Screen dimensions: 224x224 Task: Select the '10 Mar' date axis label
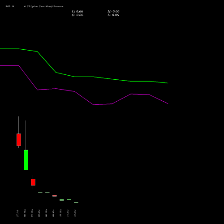[x=60, y=213]
